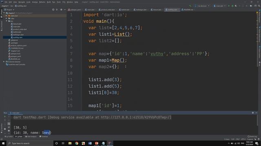This screenshot has width=261, height=146.
Task: Switch to the product_order.dart editor tab
Action: (107, 10)
